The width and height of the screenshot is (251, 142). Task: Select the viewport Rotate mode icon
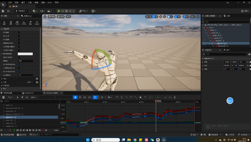point(153,17)
